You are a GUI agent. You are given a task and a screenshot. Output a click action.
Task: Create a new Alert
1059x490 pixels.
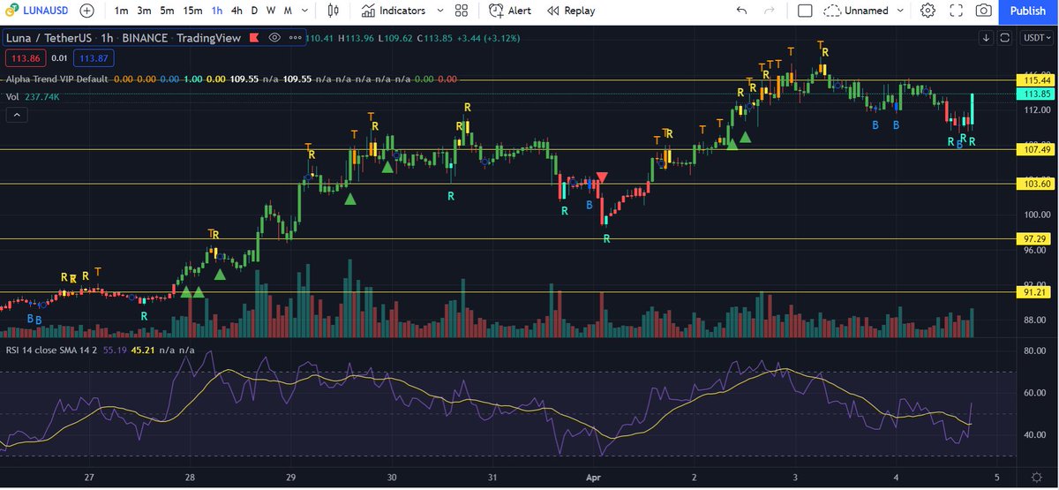coord(510,11)
